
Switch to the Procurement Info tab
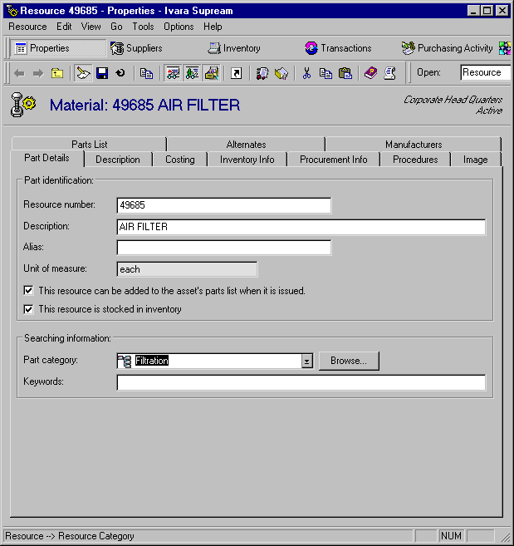333,160
